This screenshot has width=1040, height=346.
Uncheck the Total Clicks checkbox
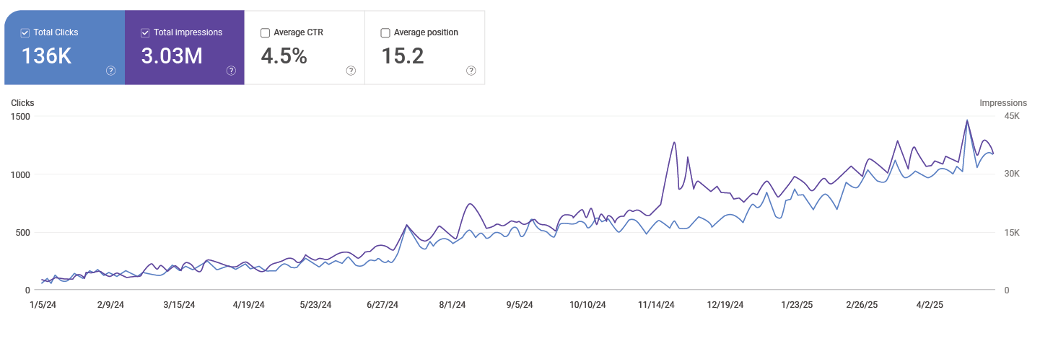[x=25, y=32]
